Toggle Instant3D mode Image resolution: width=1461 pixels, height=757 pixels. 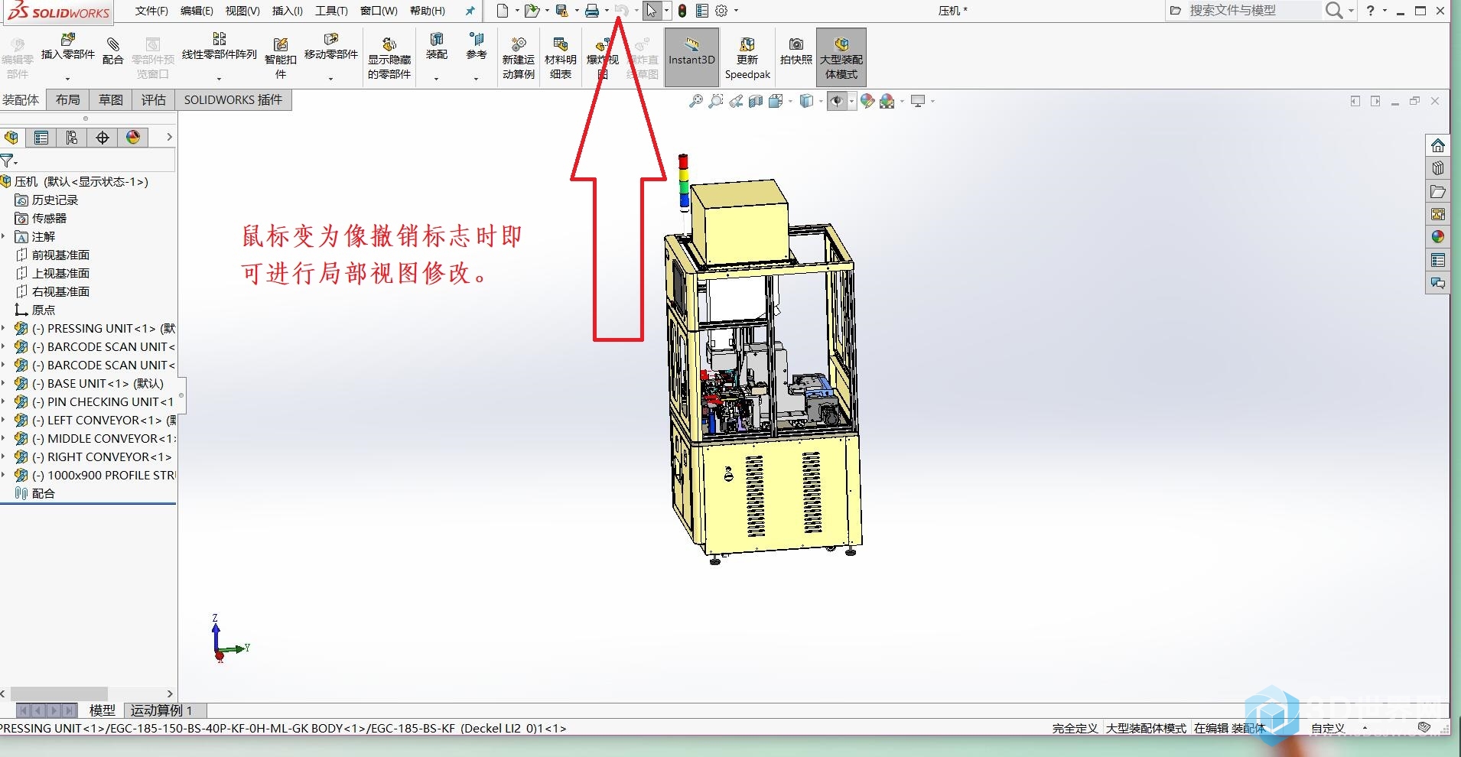click(691, 57)
